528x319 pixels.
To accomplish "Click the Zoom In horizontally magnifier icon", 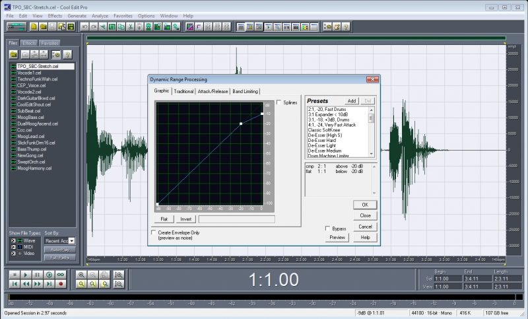I will [x=81, y=275].
